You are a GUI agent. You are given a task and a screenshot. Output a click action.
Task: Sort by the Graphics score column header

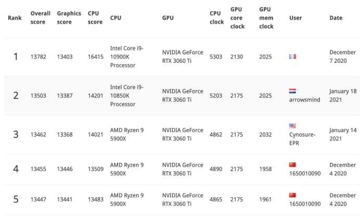click(x=68, y=18)
